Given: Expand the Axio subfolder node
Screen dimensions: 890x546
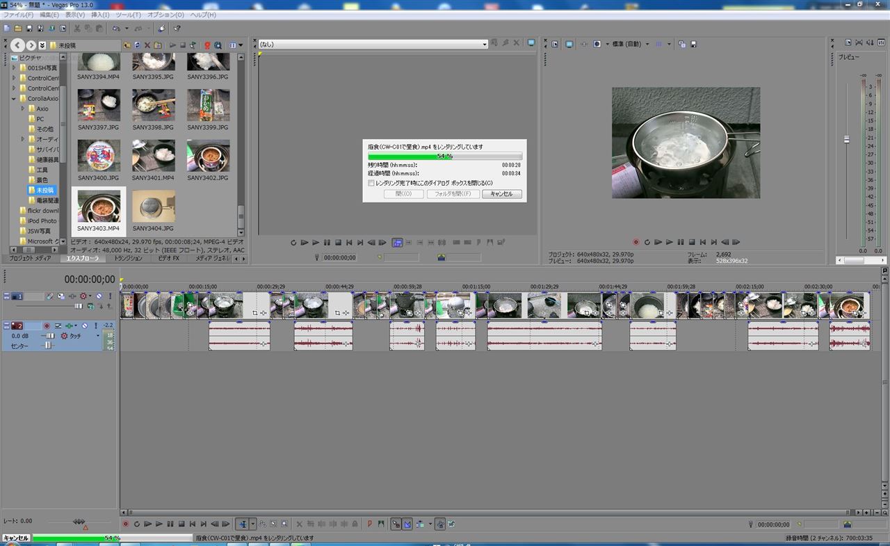Looking at the screenshot, I should [23, 109].
